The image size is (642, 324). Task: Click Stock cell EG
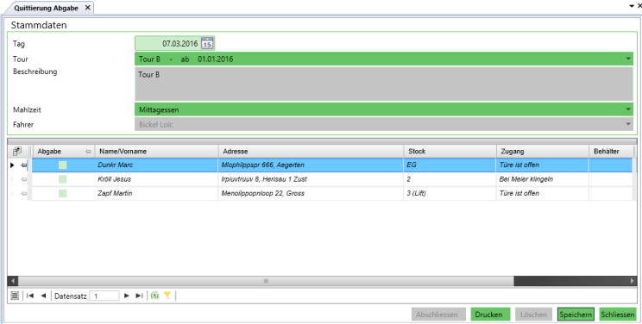(x=450, y=165)
